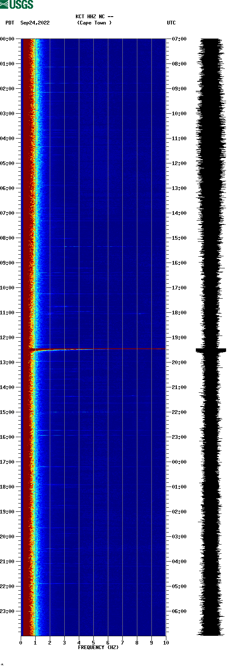Click the frequency axis tick label 10
229x669 pixels.
click(166, 643)
